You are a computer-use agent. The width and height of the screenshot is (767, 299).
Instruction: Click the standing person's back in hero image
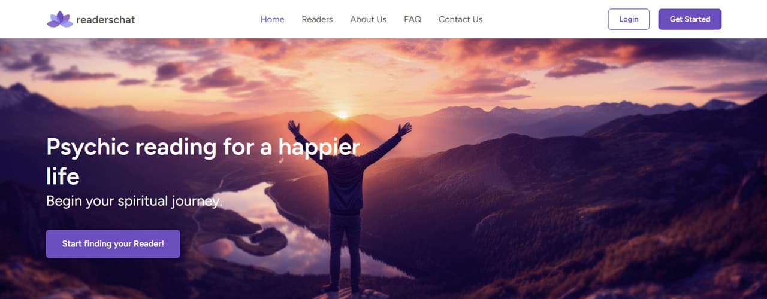[346, 179]
